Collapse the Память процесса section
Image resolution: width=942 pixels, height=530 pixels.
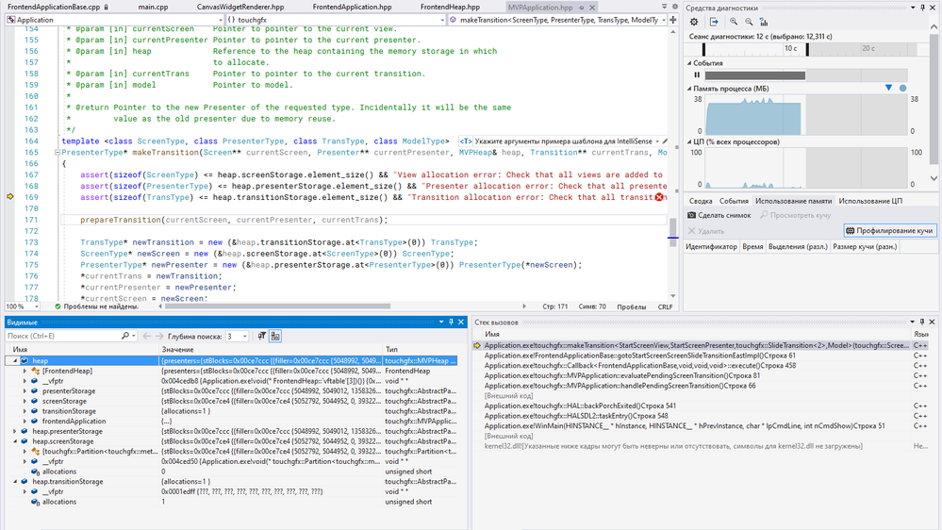[x=689, y=89]
